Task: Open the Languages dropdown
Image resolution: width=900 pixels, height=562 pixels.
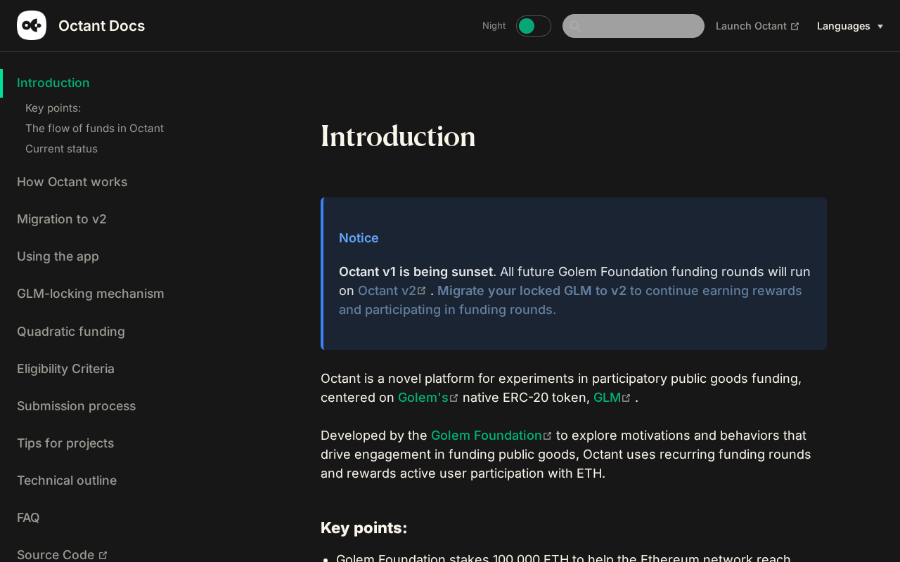Action: (x=843, y=26)
